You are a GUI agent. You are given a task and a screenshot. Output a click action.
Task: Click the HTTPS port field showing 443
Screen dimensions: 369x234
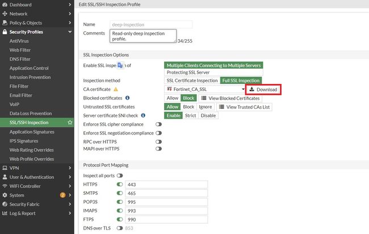click(x=166, y=185)
